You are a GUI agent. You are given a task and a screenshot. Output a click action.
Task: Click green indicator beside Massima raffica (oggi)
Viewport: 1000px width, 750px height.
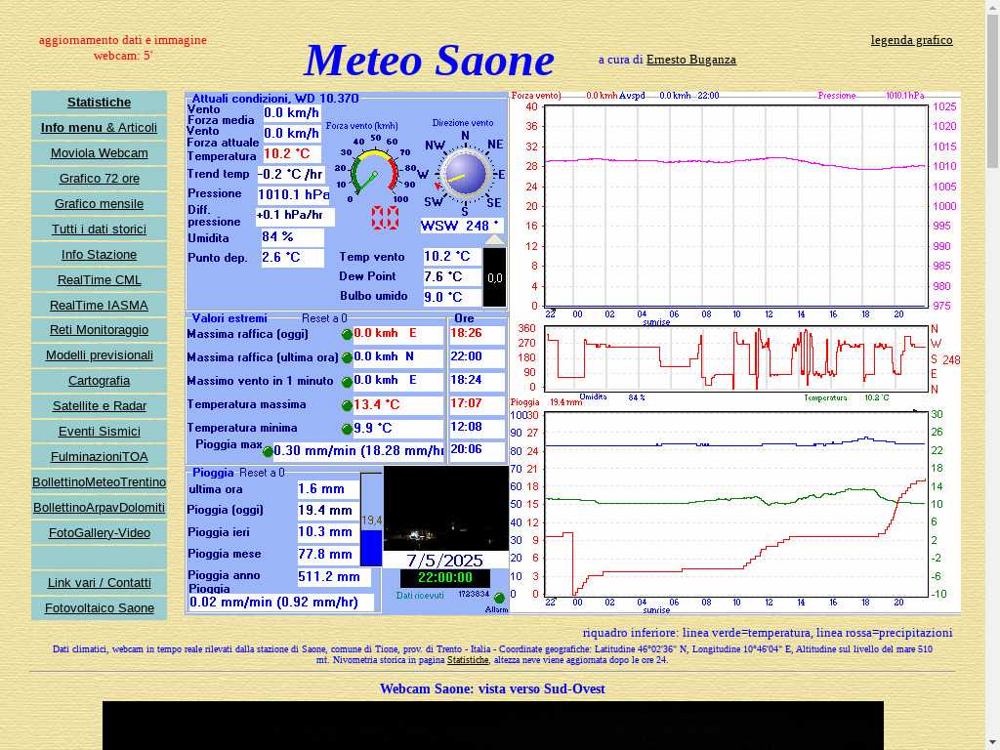[x=347, y=334]
